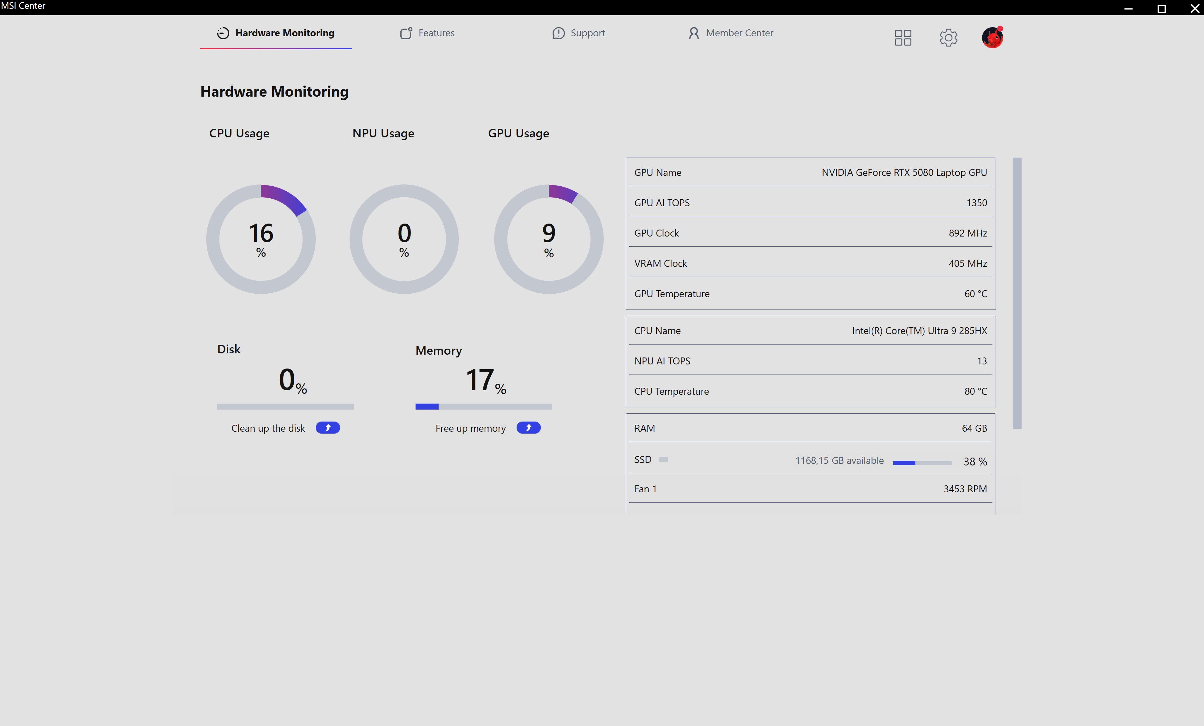Screen dimensions: 1204x726
Task: Go to the Member Center tab
Action: (739, 33)
